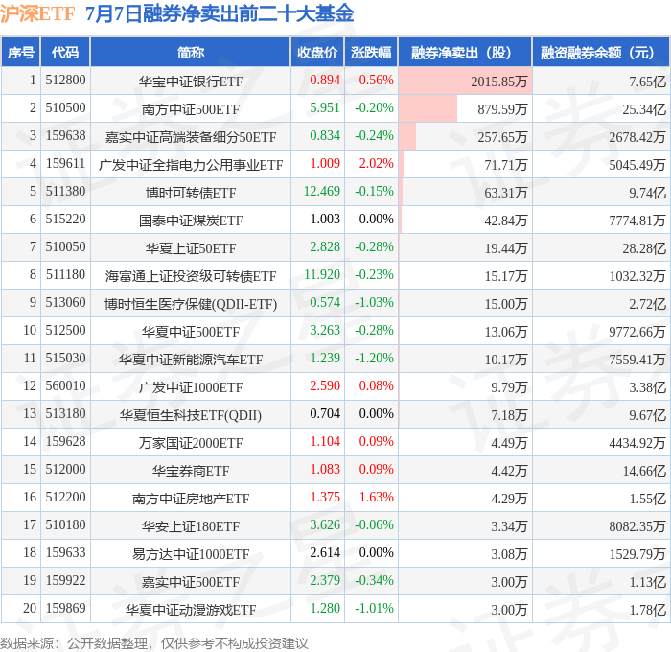Viewport: 671px width, 652px height.
Task: Click balance value 28.28亿
Action: tap(644, 248)
